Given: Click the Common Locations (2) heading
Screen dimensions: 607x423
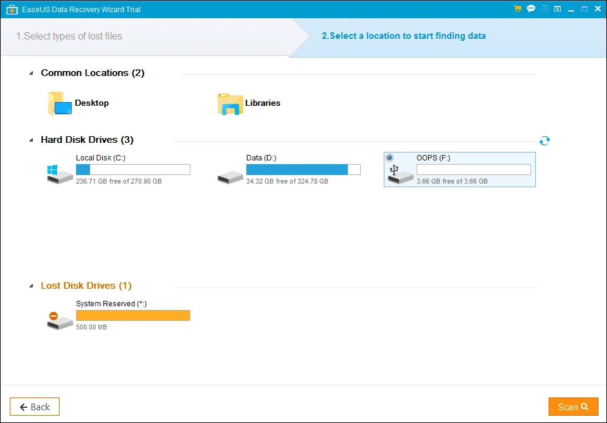Looking at the screenshot, I should point(92,73).
